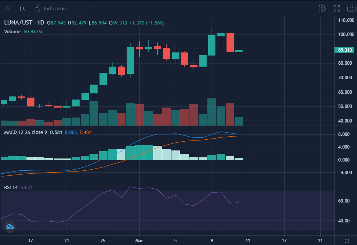Click the first 21 date label on time axis
The width and height of the screenshot is (357, 245).
[x=67, y=241]
